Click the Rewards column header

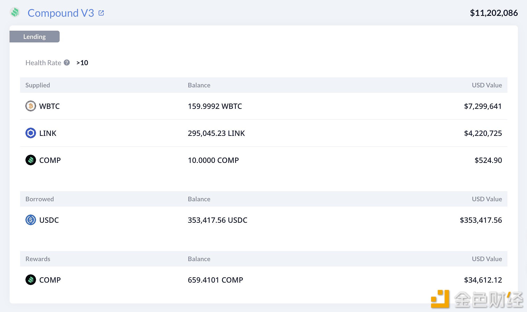pyautogui.click(x=38, y=259)
